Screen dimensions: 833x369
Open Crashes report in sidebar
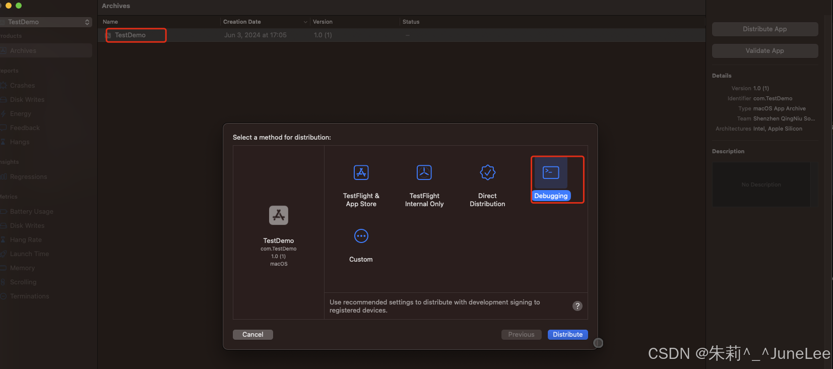coord(23,86)
